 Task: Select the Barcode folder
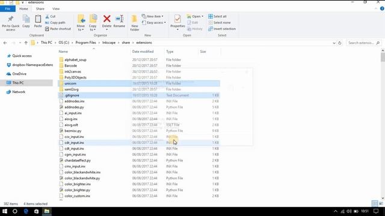pyautogui.click(x=71, y=65)
